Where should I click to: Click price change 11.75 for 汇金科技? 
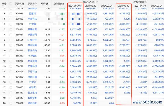(62, 40)
